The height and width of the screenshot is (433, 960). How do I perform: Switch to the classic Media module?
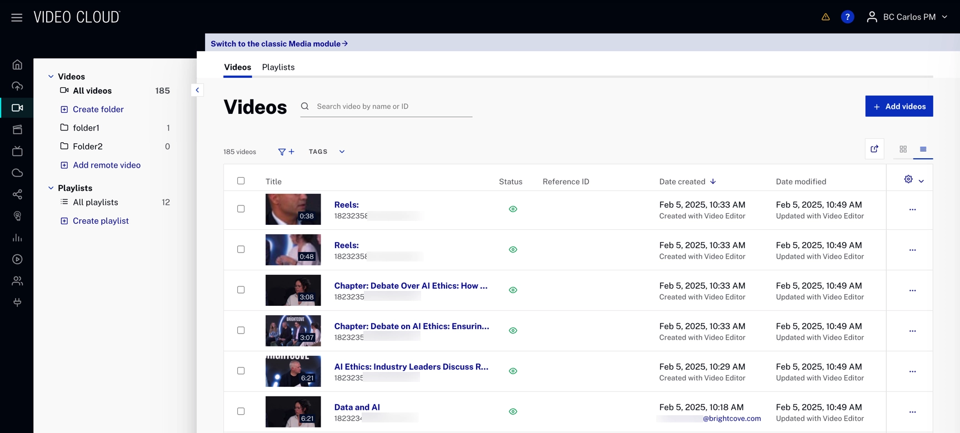(x=279, y=43)
